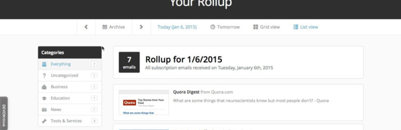Go to next day with right arrow
The image size is (401, 130).
pos(141,27)
